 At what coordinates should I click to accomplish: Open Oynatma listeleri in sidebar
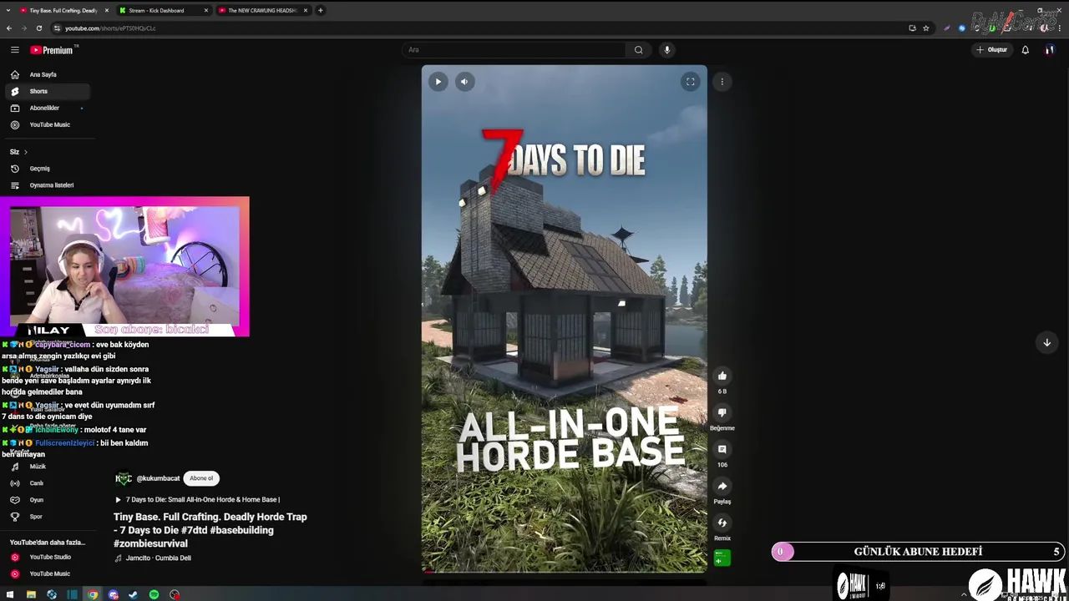coord(48,185)
